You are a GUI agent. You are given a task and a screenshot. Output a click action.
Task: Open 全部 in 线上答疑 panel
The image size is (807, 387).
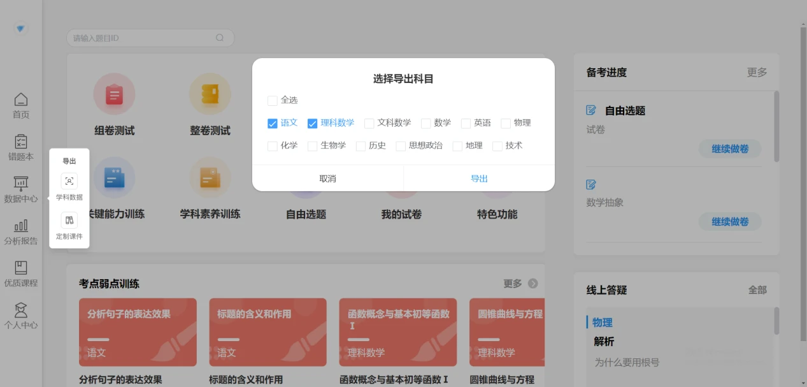click(x=757, y=290)
